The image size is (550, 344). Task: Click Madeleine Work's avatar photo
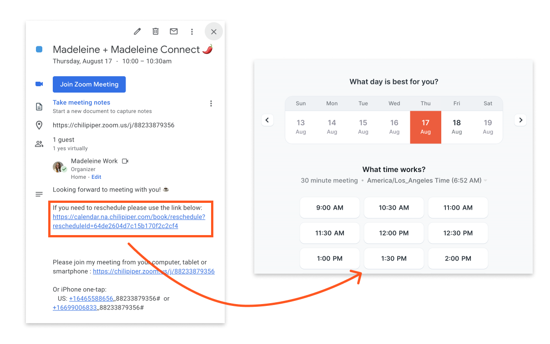pos(58,167)
